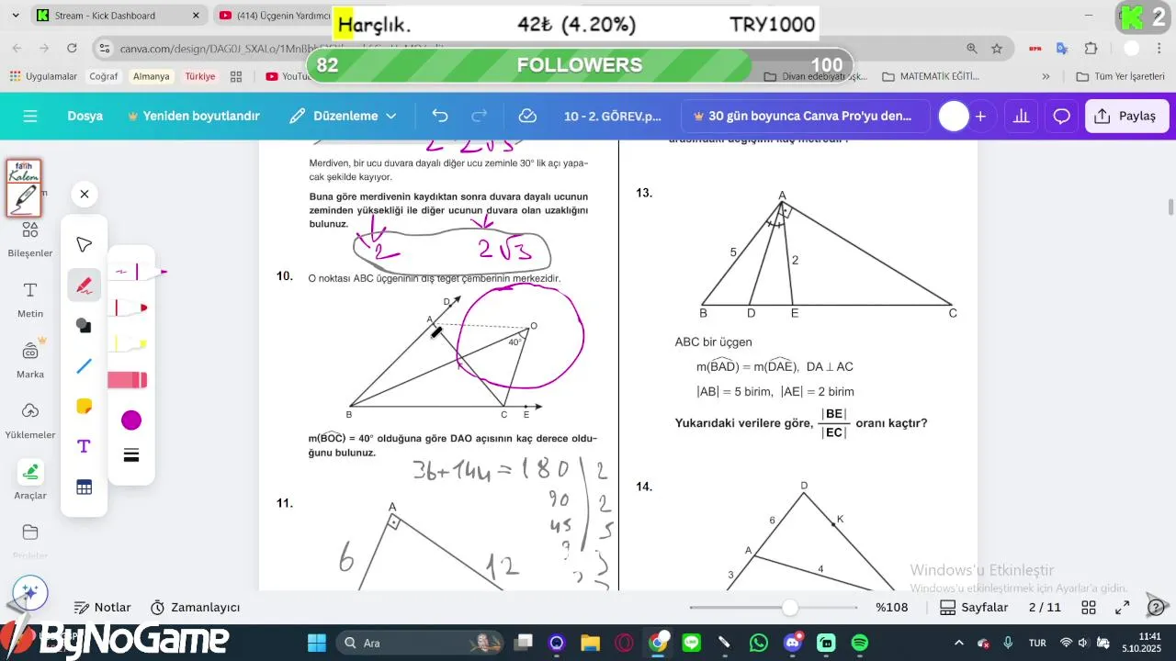Insert a table from the draw toolbar

pos(84,487)
